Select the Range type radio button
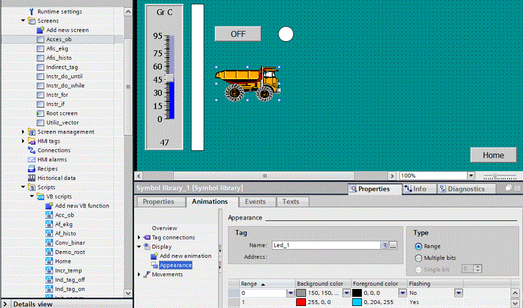 pos(419,247)
